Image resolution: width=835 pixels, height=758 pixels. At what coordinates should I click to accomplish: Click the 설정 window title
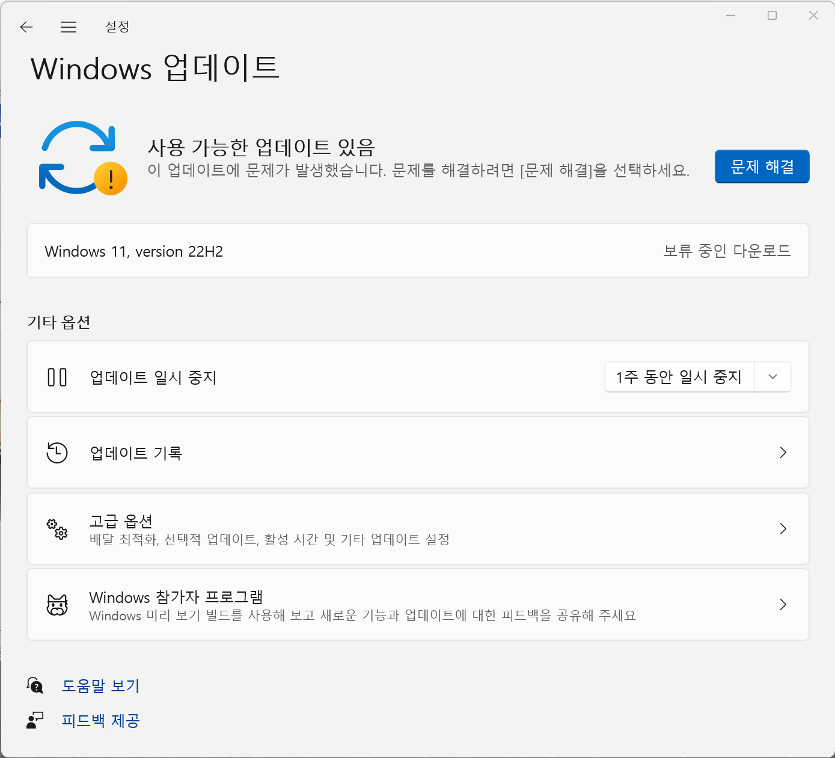tap(117, 26)
